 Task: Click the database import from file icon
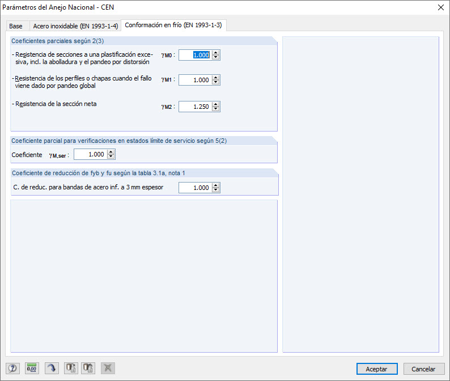click(x=88, y=368)
